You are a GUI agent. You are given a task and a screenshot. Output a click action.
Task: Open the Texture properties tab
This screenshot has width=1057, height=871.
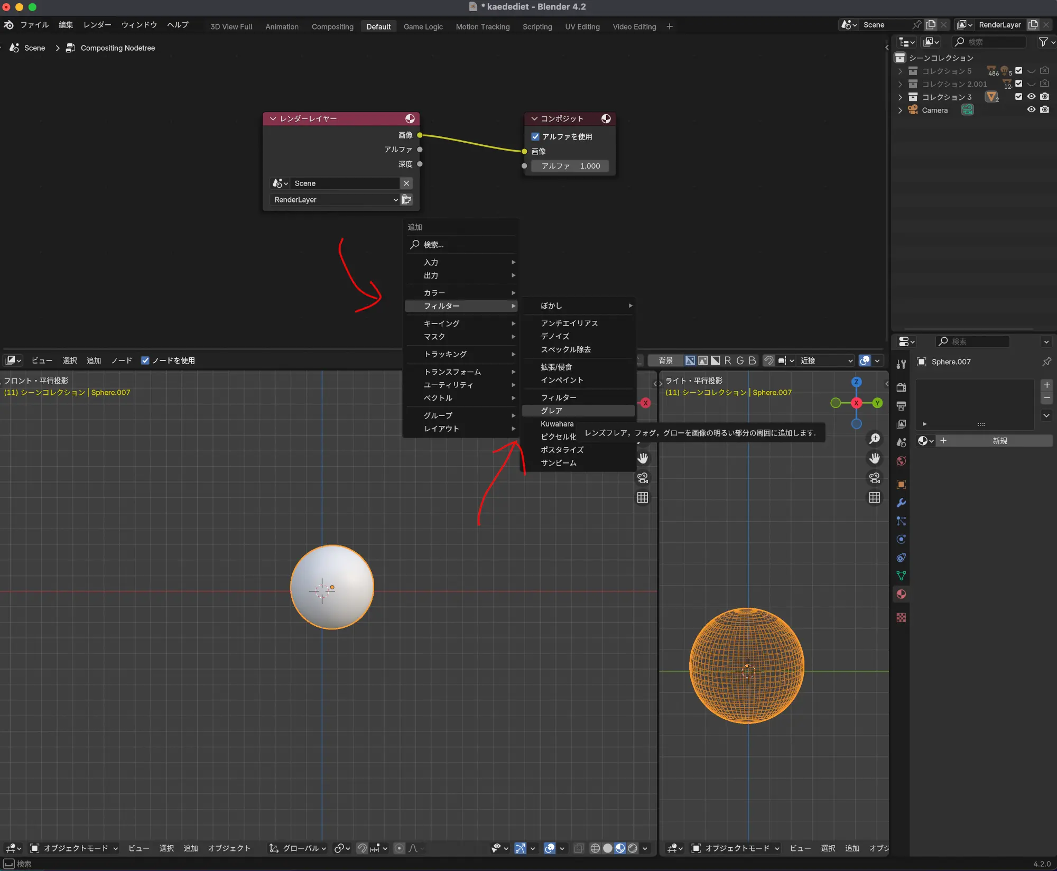(901, 617)
